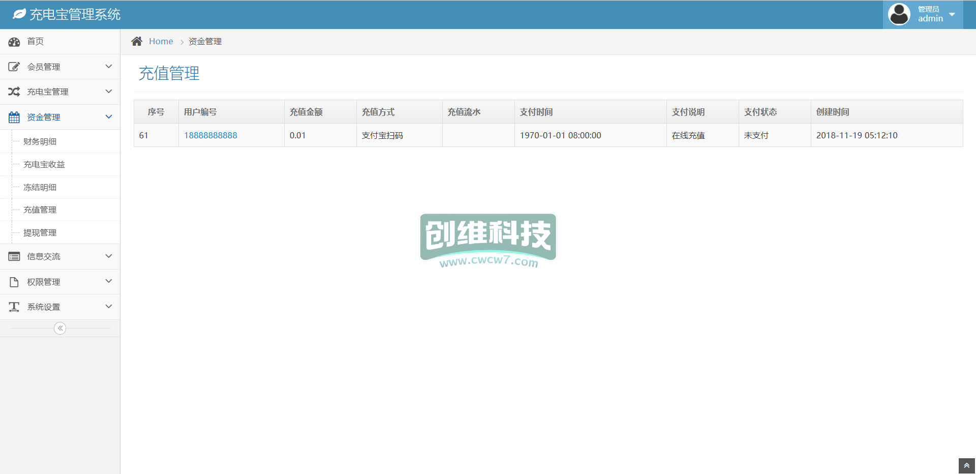Expand the 会员管理 chevron
This screenshot has height=474, width=976.
point(108,67)
